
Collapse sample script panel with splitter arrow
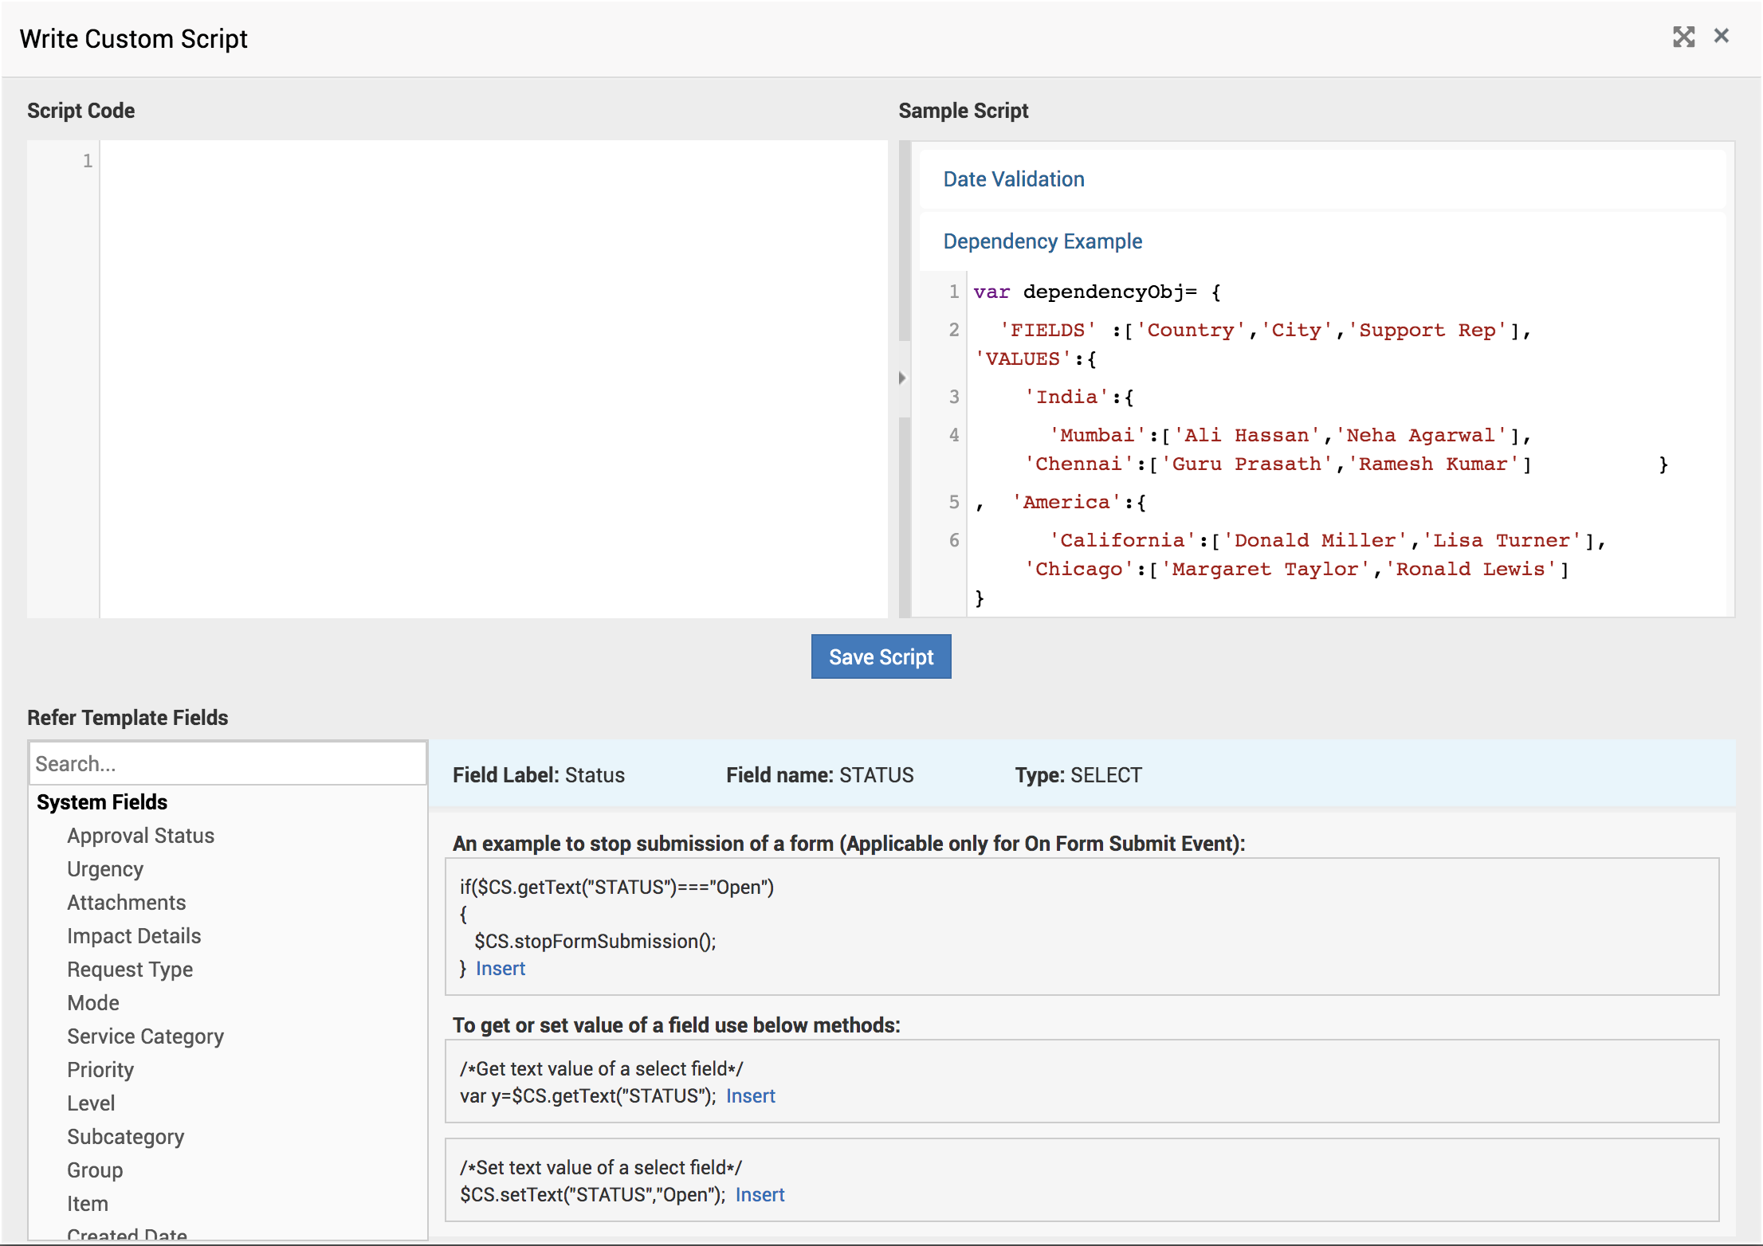pos(902,378)
